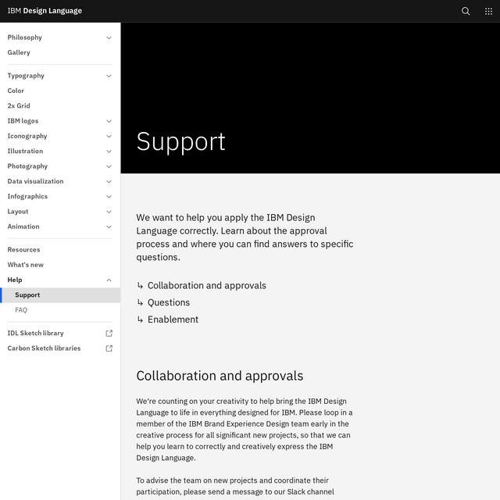Expand the Typography section chevron
This screenshot has width=500, height=500.
click(109, 76)
